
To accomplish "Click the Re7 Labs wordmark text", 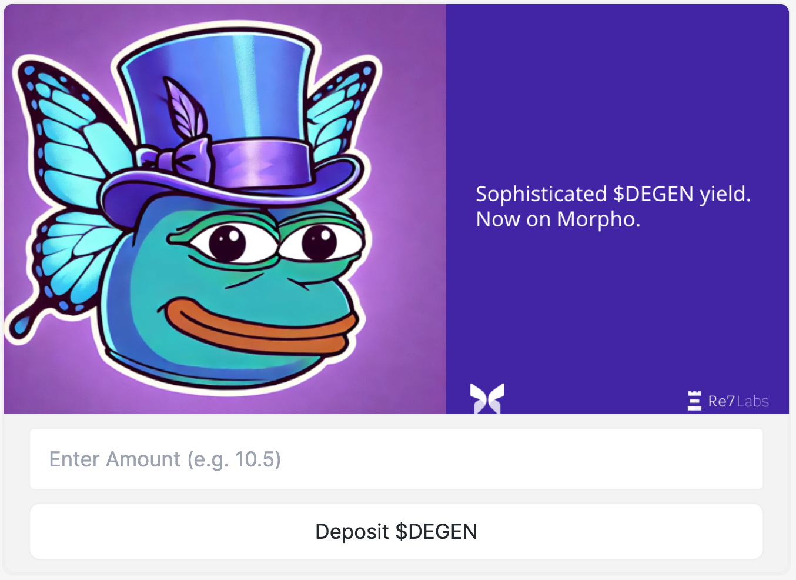I will (738, 401).
